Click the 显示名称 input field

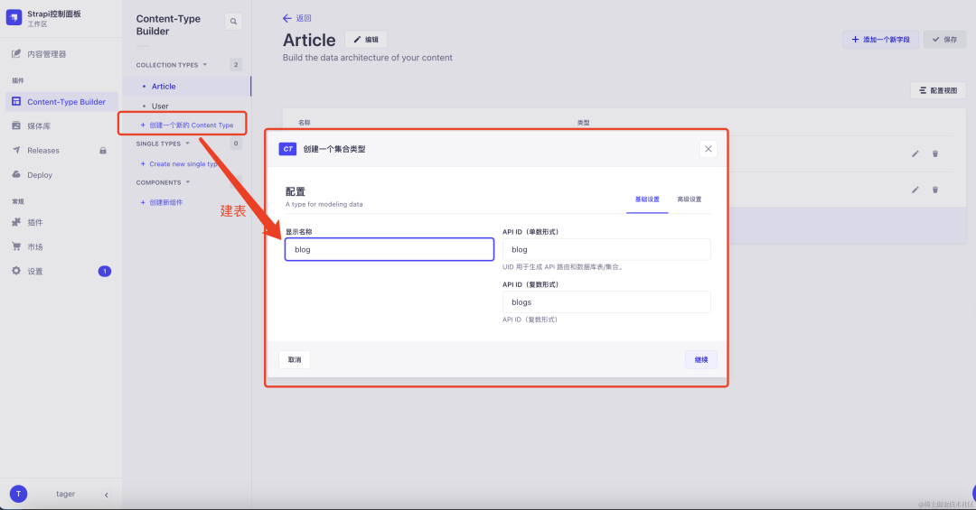point(389,249)
